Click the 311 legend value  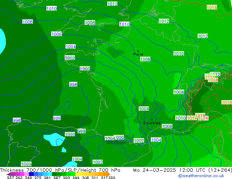(x=94, y=178)
